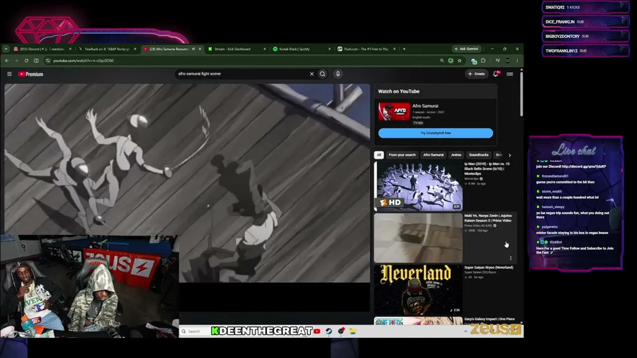Image resolution: width=637 pixels, height=358 pixels.
Task: Click the Ask Gemini button
Action: point(466,49)
